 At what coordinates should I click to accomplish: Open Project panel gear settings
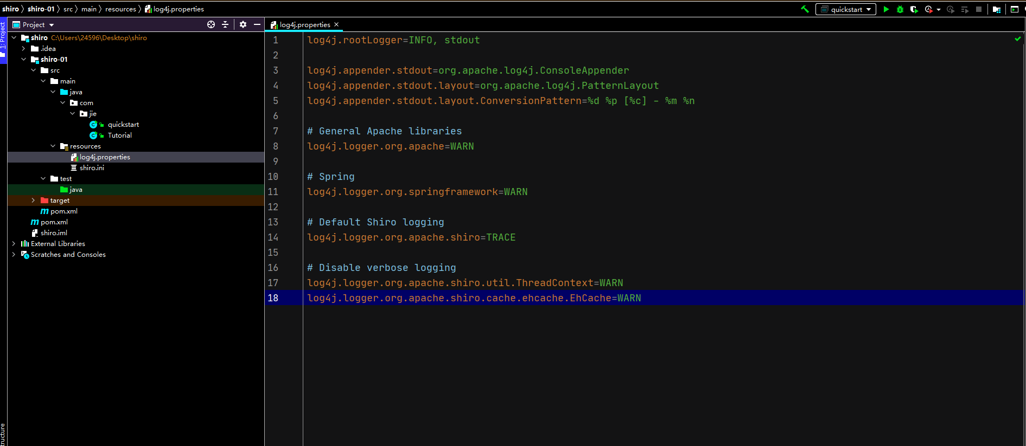point(243,24)
